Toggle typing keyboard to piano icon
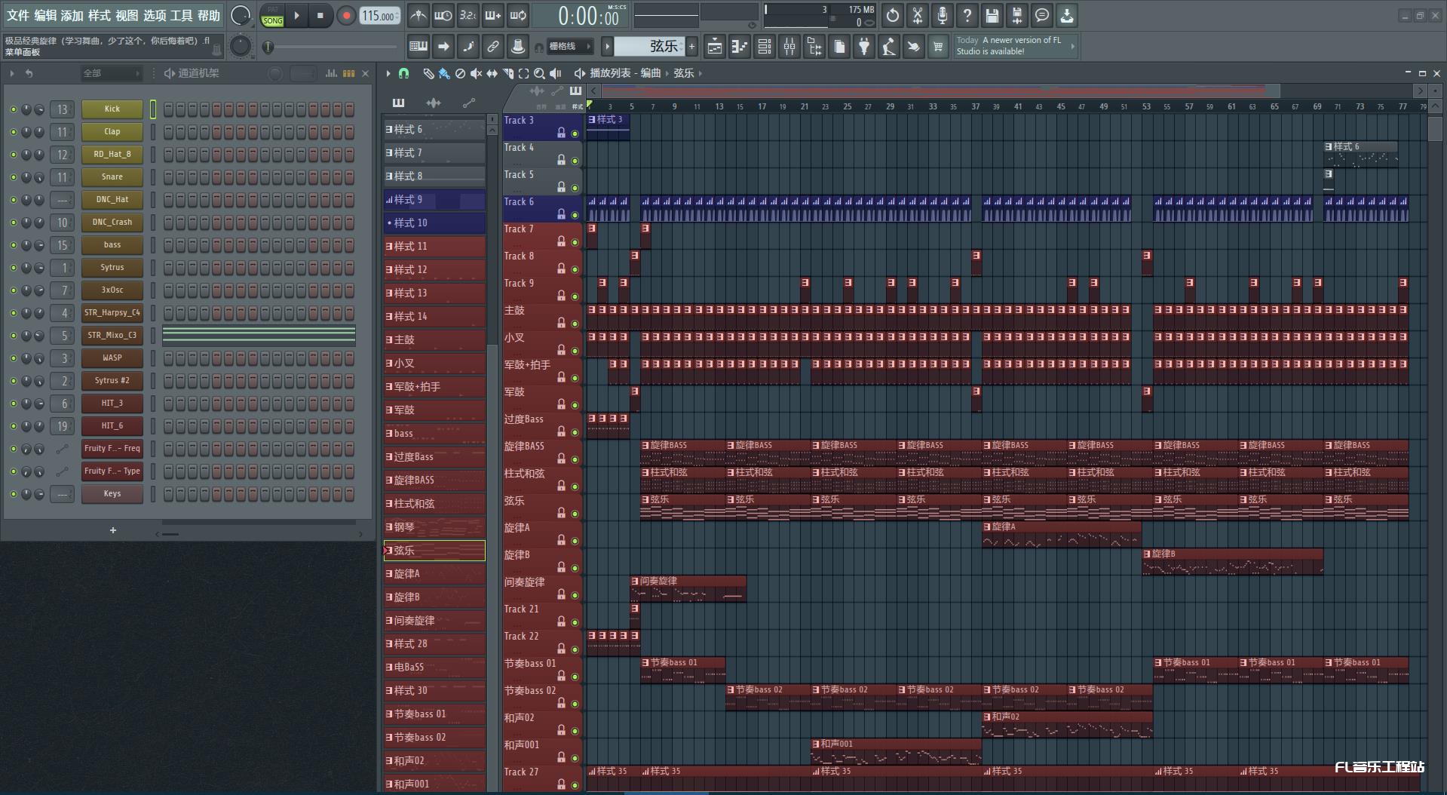The width and height of the screenshot is (1447, 795). (418, 47)
